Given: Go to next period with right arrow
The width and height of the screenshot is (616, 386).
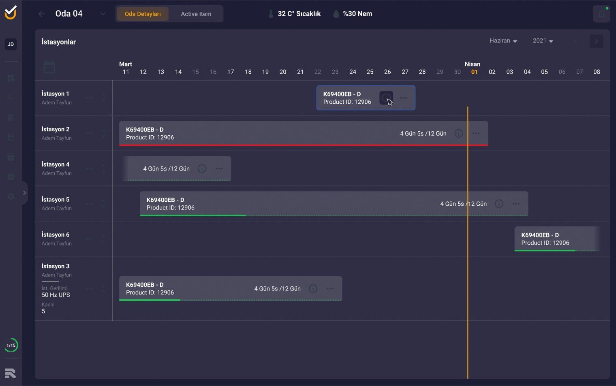Looking at the screenshot, I should (x=596, y=41).
